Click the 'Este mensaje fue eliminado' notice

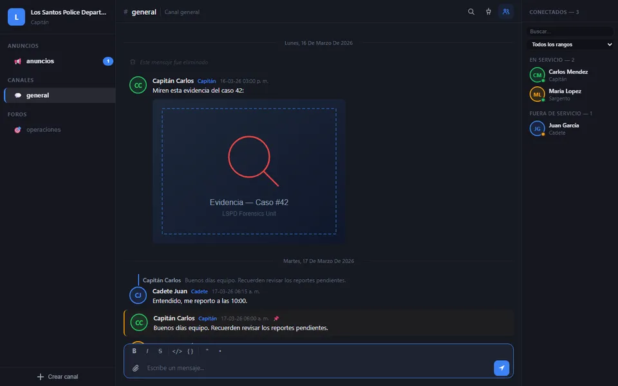(174, 62)
